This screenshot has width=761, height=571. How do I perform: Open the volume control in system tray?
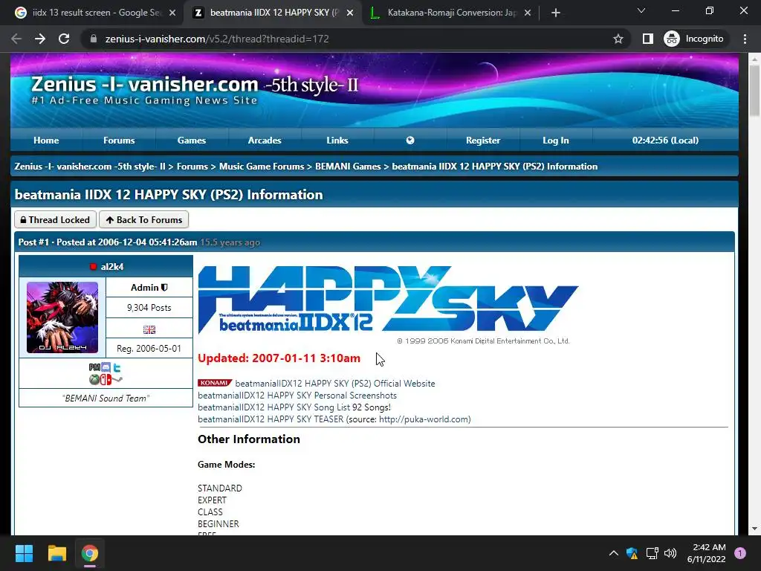pyautogui.click(x=670, y=553)
